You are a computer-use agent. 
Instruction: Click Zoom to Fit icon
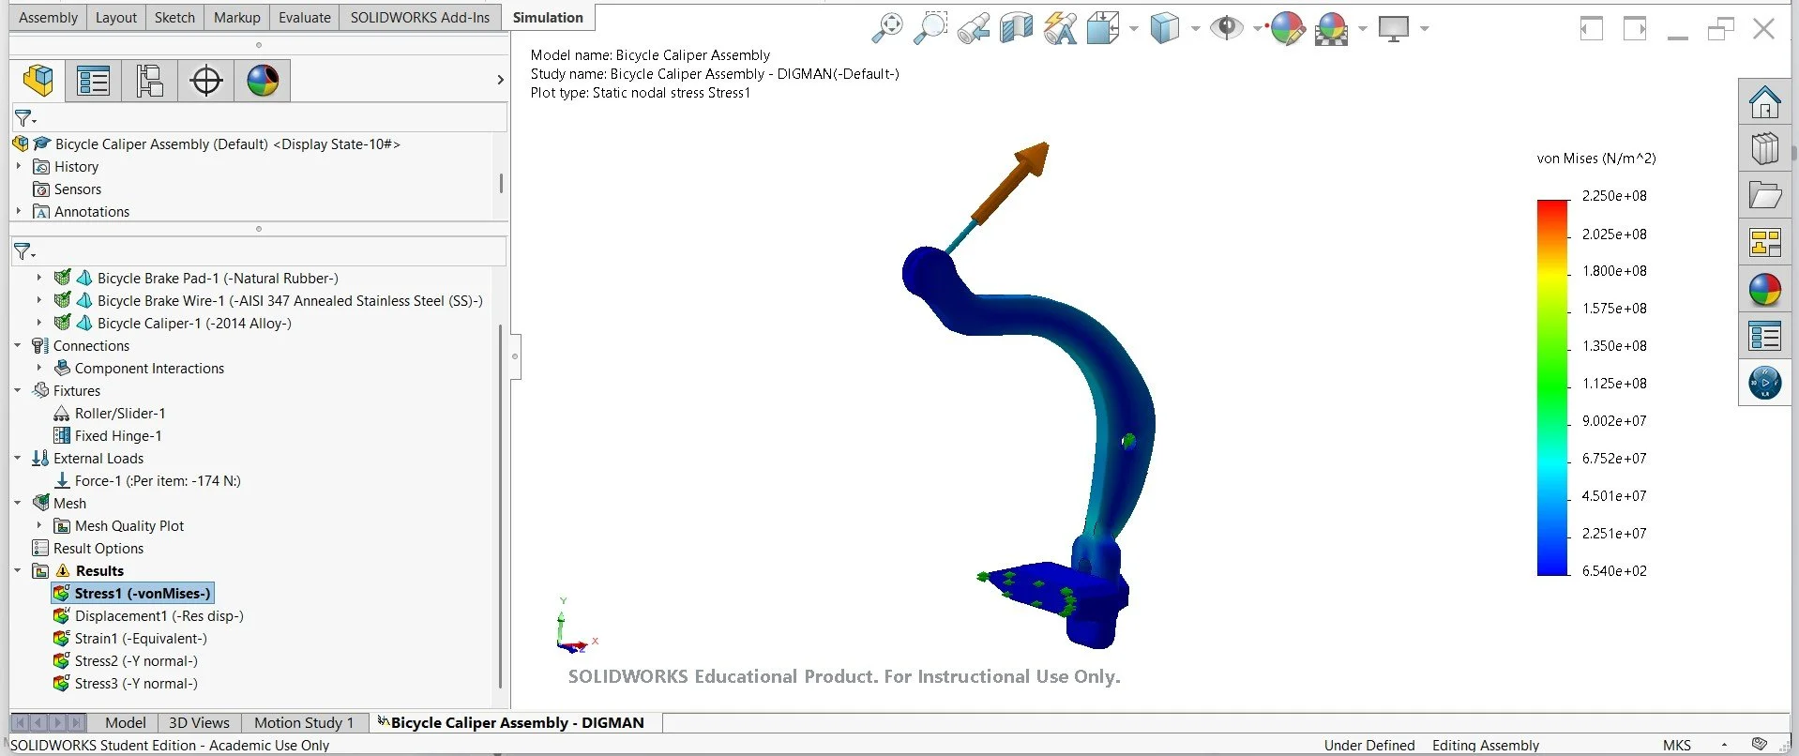[887, 28]
